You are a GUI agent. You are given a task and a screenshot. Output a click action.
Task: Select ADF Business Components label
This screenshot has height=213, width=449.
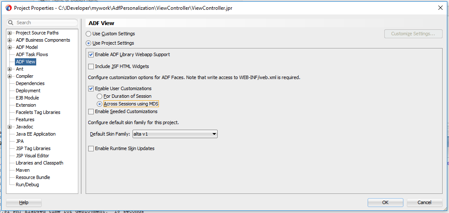(43, 40)
